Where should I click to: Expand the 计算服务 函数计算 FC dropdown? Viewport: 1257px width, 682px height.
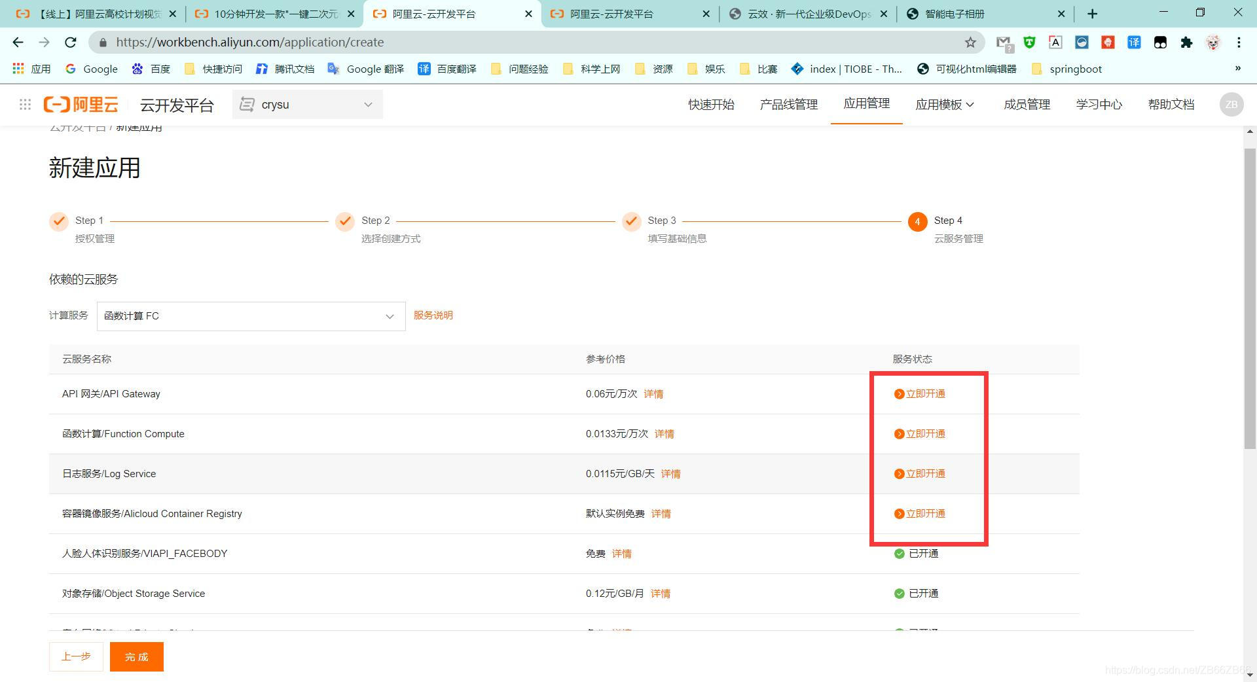[x=251, y=316]
